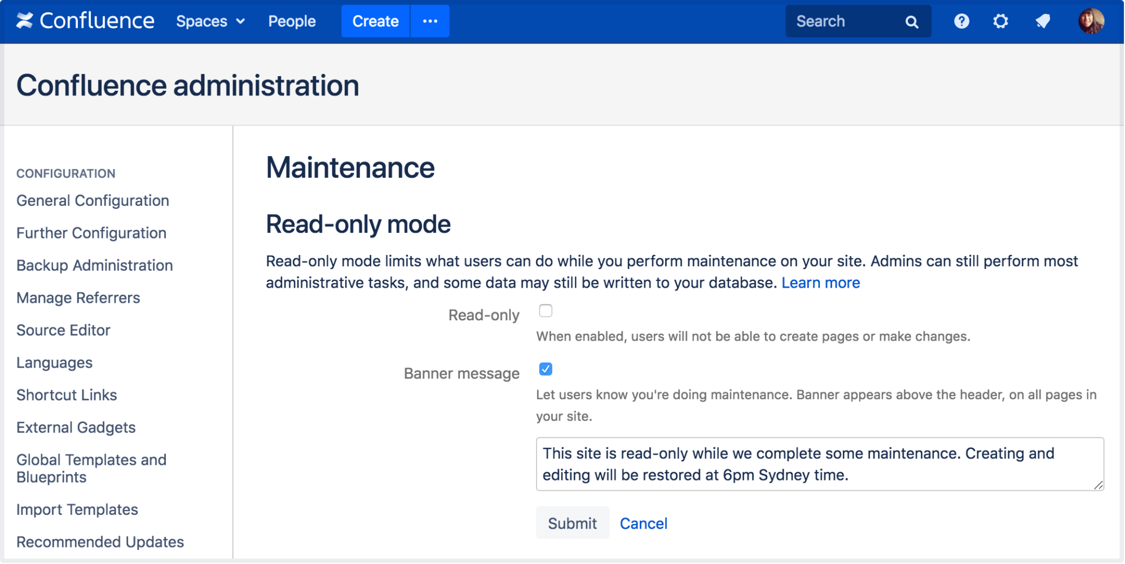Click inside the banner message text area
Viewport: 1125px width, 564px height.
tap(818, 464)
